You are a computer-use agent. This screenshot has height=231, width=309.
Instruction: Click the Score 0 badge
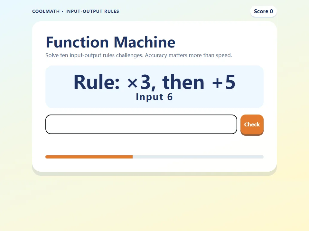[263, 12]
